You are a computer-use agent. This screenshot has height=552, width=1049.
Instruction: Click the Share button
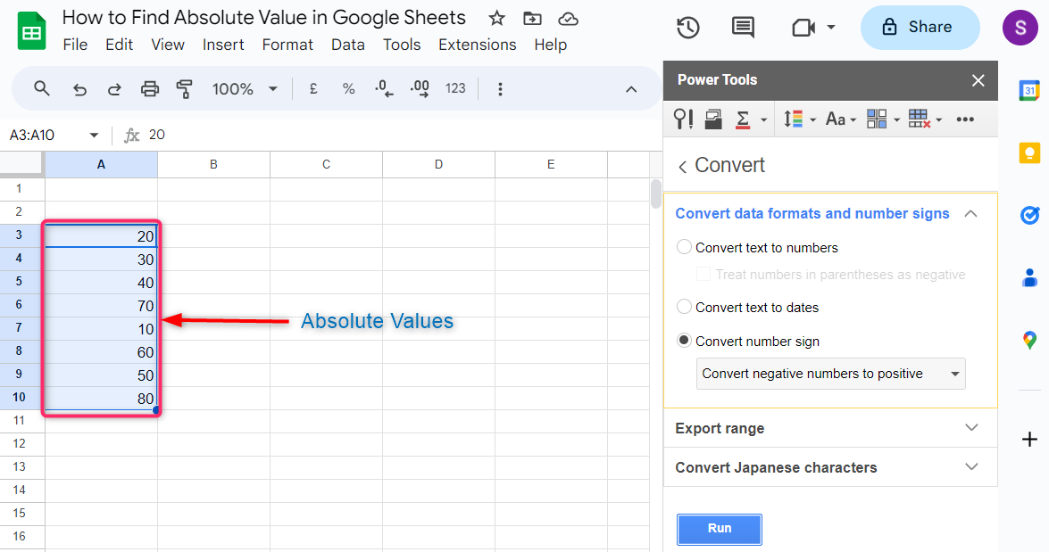(x=920, y=28)
